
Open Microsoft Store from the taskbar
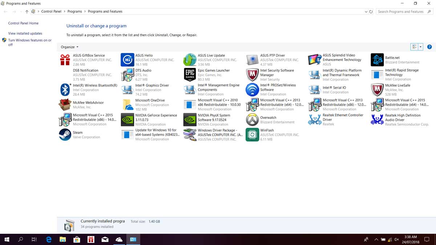pyautogui.click(x=77, y=240)
